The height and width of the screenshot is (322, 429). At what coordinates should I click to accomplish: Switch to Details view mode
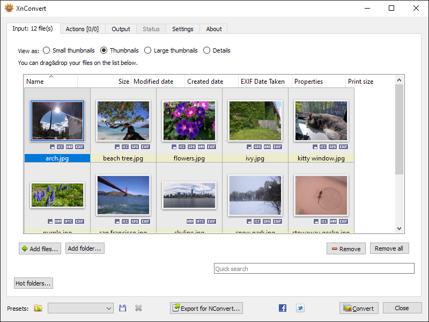click(207, 50)
